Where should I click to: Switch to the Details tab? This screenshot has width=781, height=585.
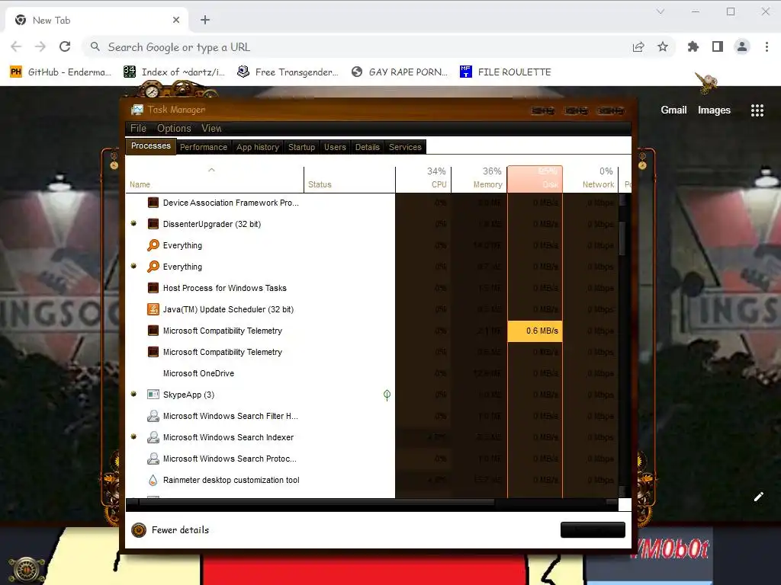pyautogui.click(x=367, y=147)
